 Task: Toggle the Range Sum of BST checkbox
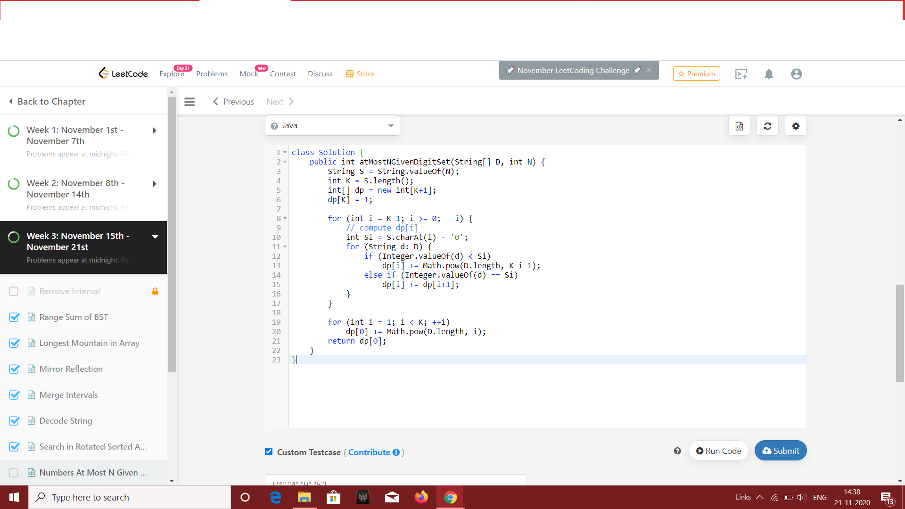point(14,317)
